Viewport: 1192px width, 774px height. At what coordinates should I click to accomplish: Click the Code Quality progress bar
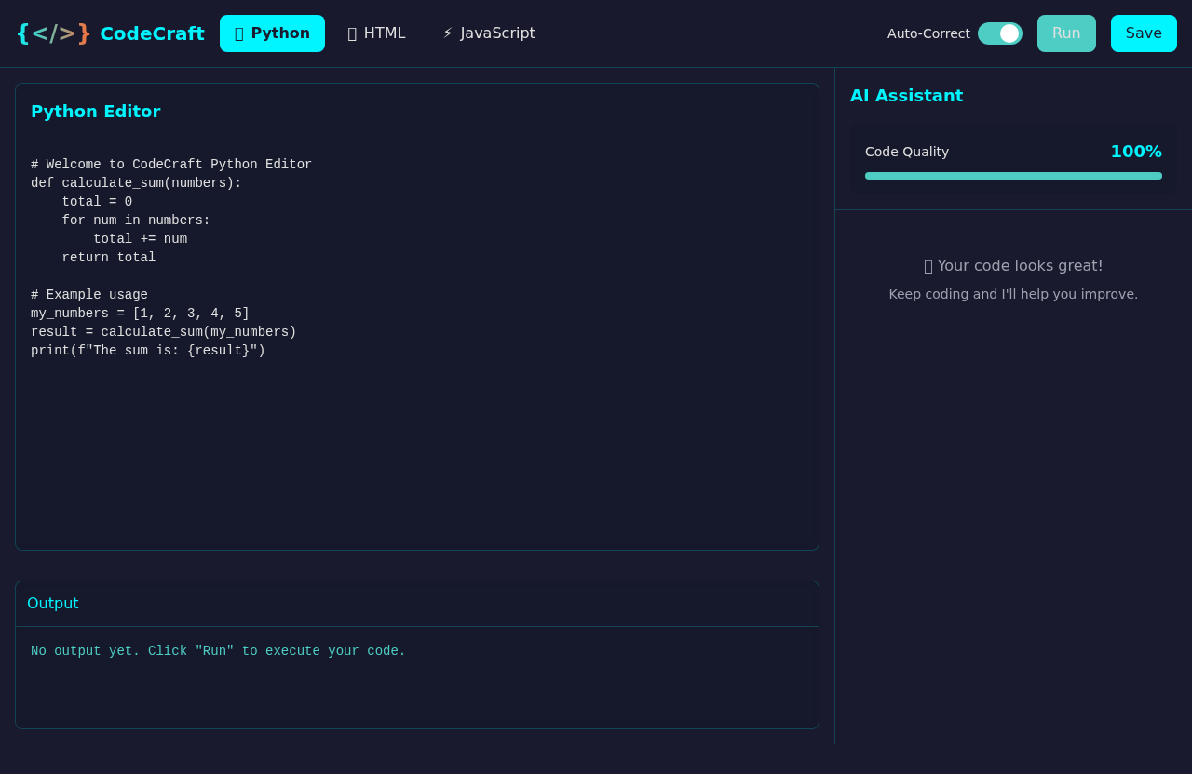[1013, 175]
